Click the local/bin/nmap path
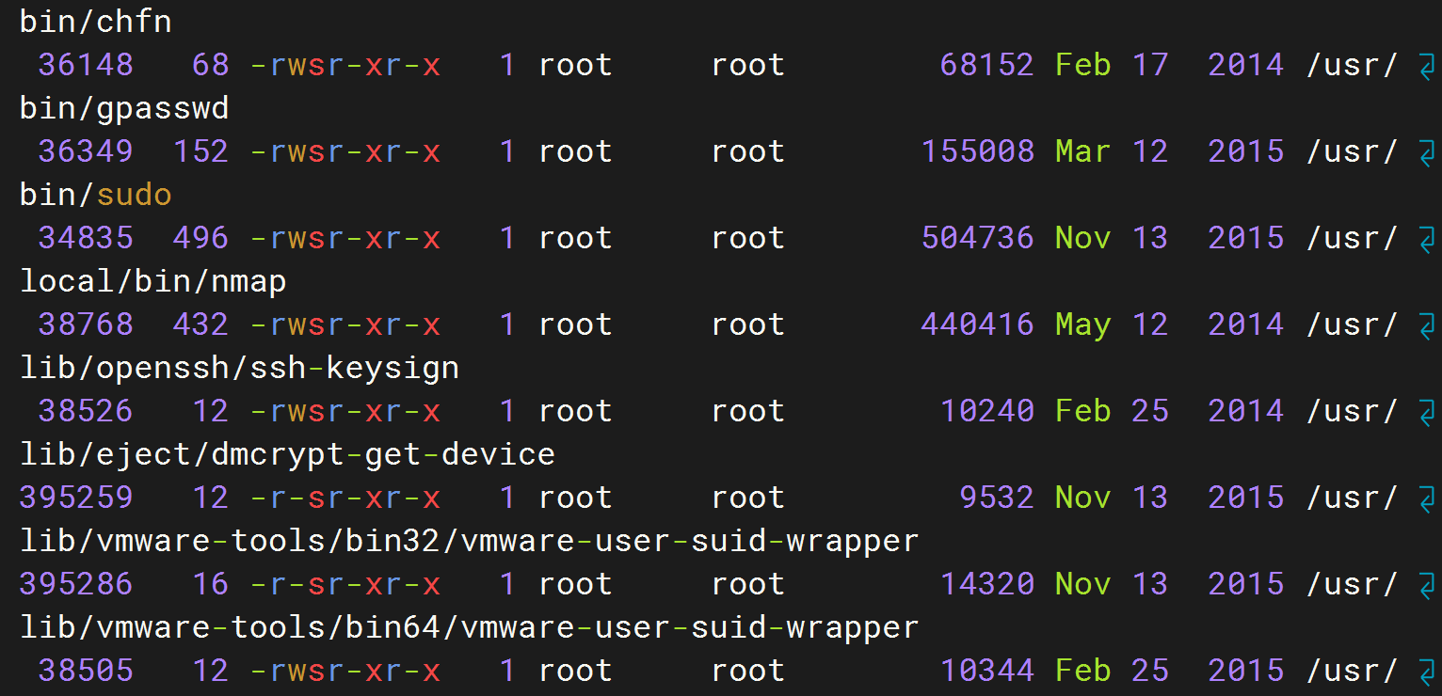The width and height of the screenshot is (1442, 696). pos(152,282)
